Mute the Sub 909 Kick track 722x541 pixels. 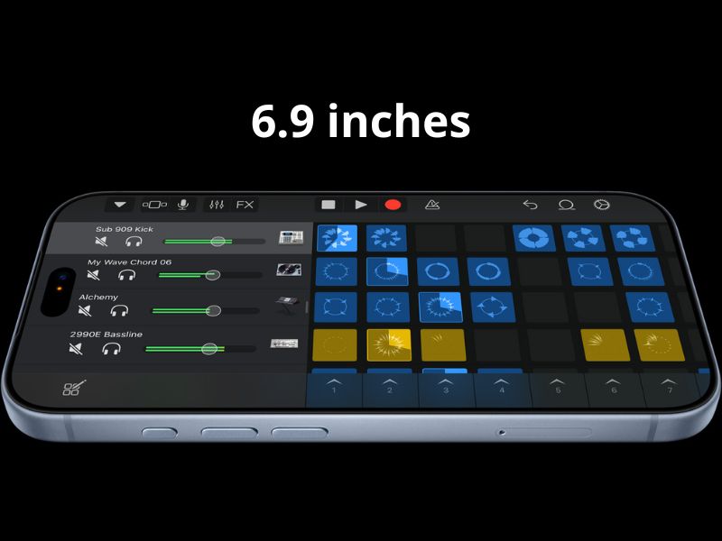click(x=101, y=241)
